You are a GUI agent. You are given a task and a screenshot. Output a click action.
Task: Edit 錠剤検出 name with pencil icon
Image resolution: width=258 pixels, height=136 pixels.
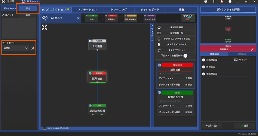coord(252,50)
